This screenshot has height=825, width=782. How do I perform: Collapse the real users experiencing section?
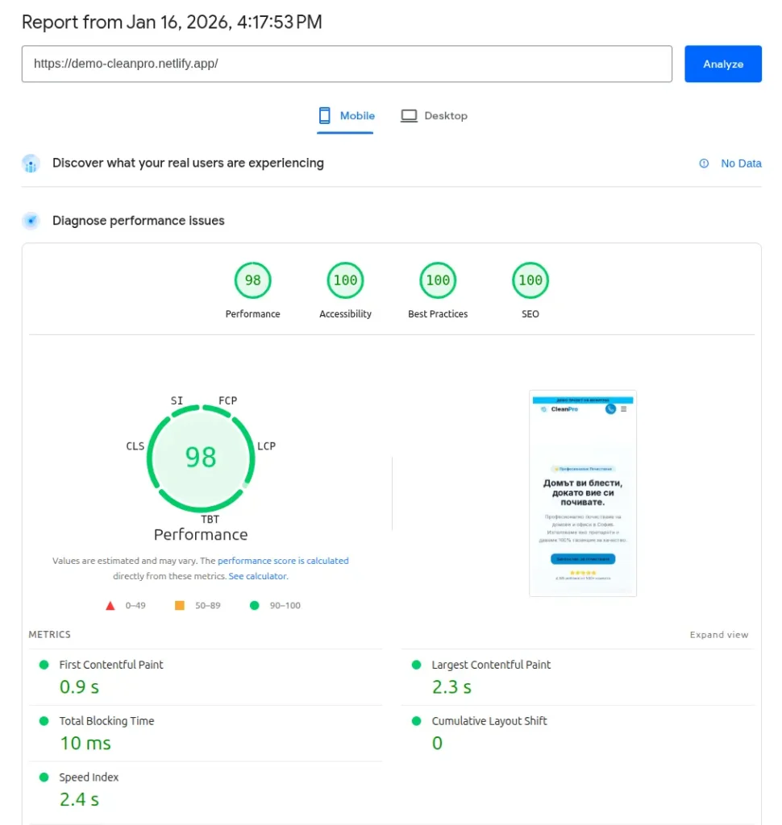pos(188,163)
